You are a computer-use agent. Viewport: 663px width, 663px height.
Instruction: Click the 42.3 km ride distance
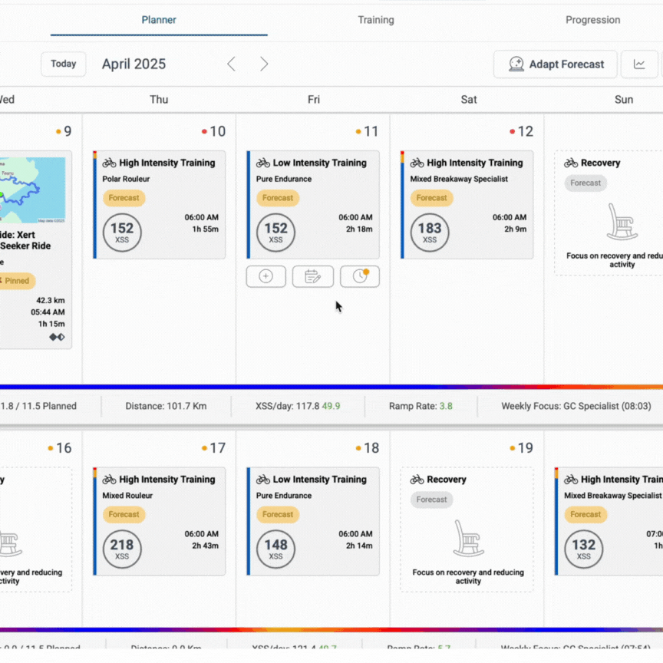pos(51,300)
